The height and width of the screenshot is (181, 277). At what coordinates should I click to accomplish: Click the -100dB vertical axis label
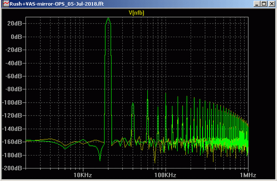[x=12, y=103]
